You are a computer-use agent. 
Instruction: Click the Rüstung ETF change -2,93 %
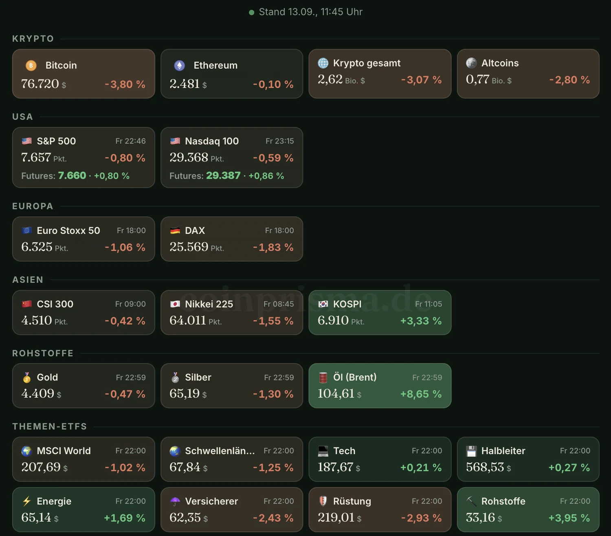point(422,518)
